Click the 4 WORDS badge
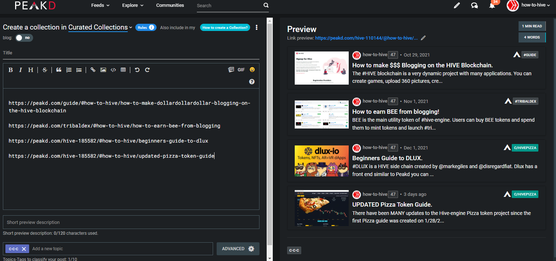This screenshot has width=556, height=261. pos(532,37)
